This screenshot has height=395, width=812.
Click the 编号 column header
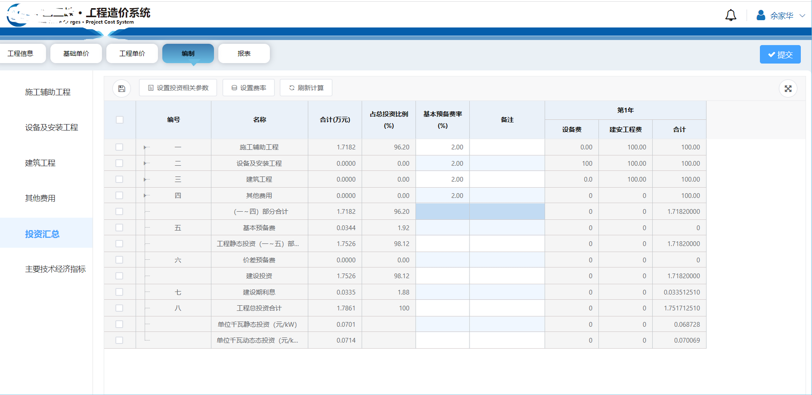click(x=174, y=120)
